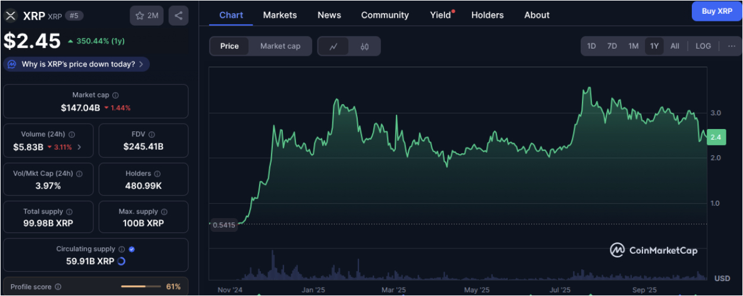This screenshot has width=743, height=296.
Task: Switch to candlestick chart icon
Action: click(x=365, y=46)
